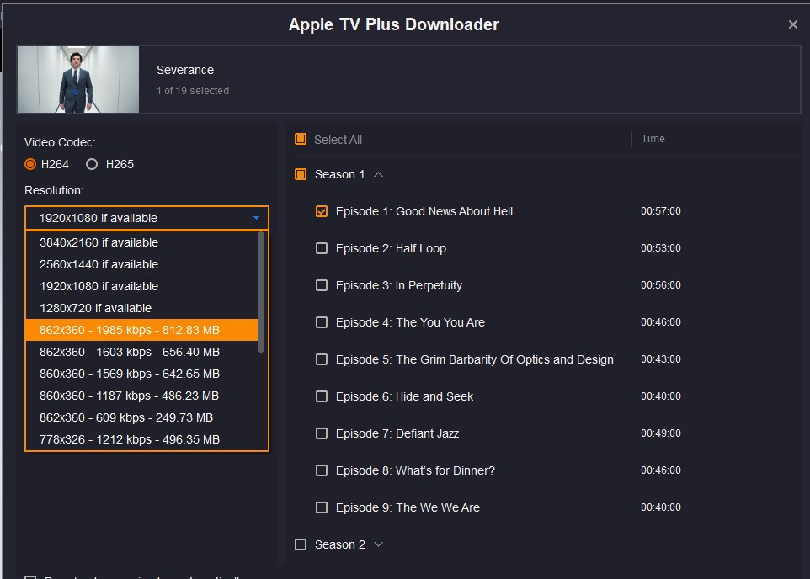Viewport: 810px width, 579px height.
Task: Pick 860x360 1187 kbps 486.23 MB option
Action: [x=129, y=396]
